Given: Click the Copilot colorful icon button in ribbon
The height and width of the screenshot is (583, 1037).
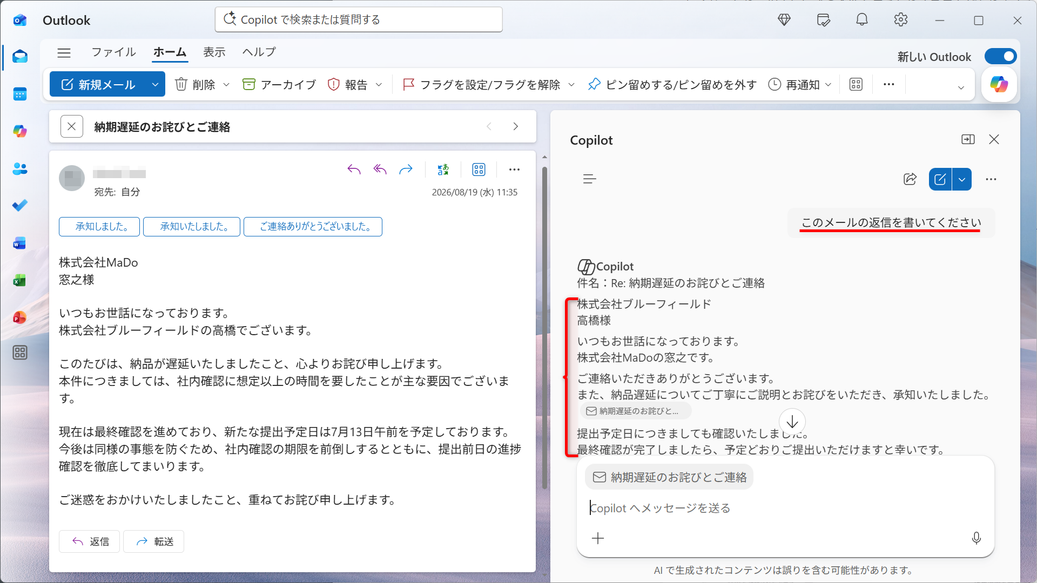Looking at the screenshot, I should coord(999,84).
